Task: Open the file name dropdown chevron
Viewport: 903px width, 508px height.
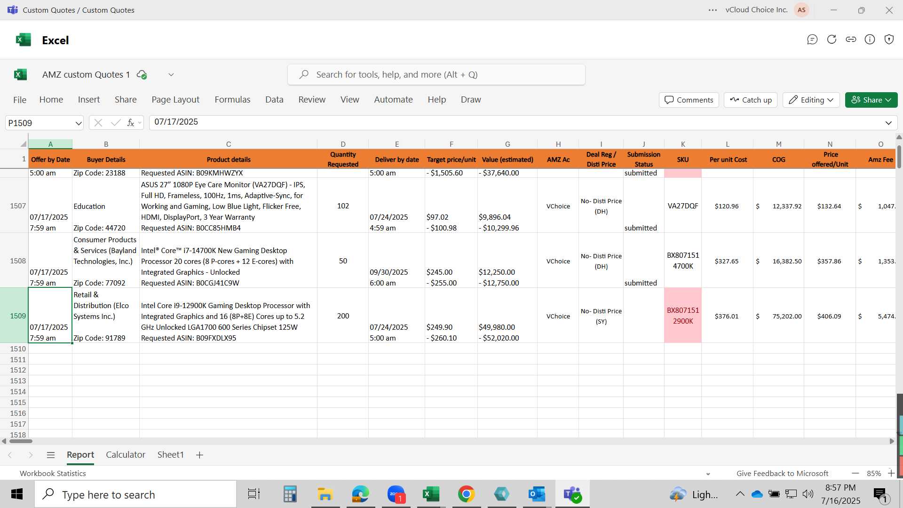Action: [x=171, y=74]
